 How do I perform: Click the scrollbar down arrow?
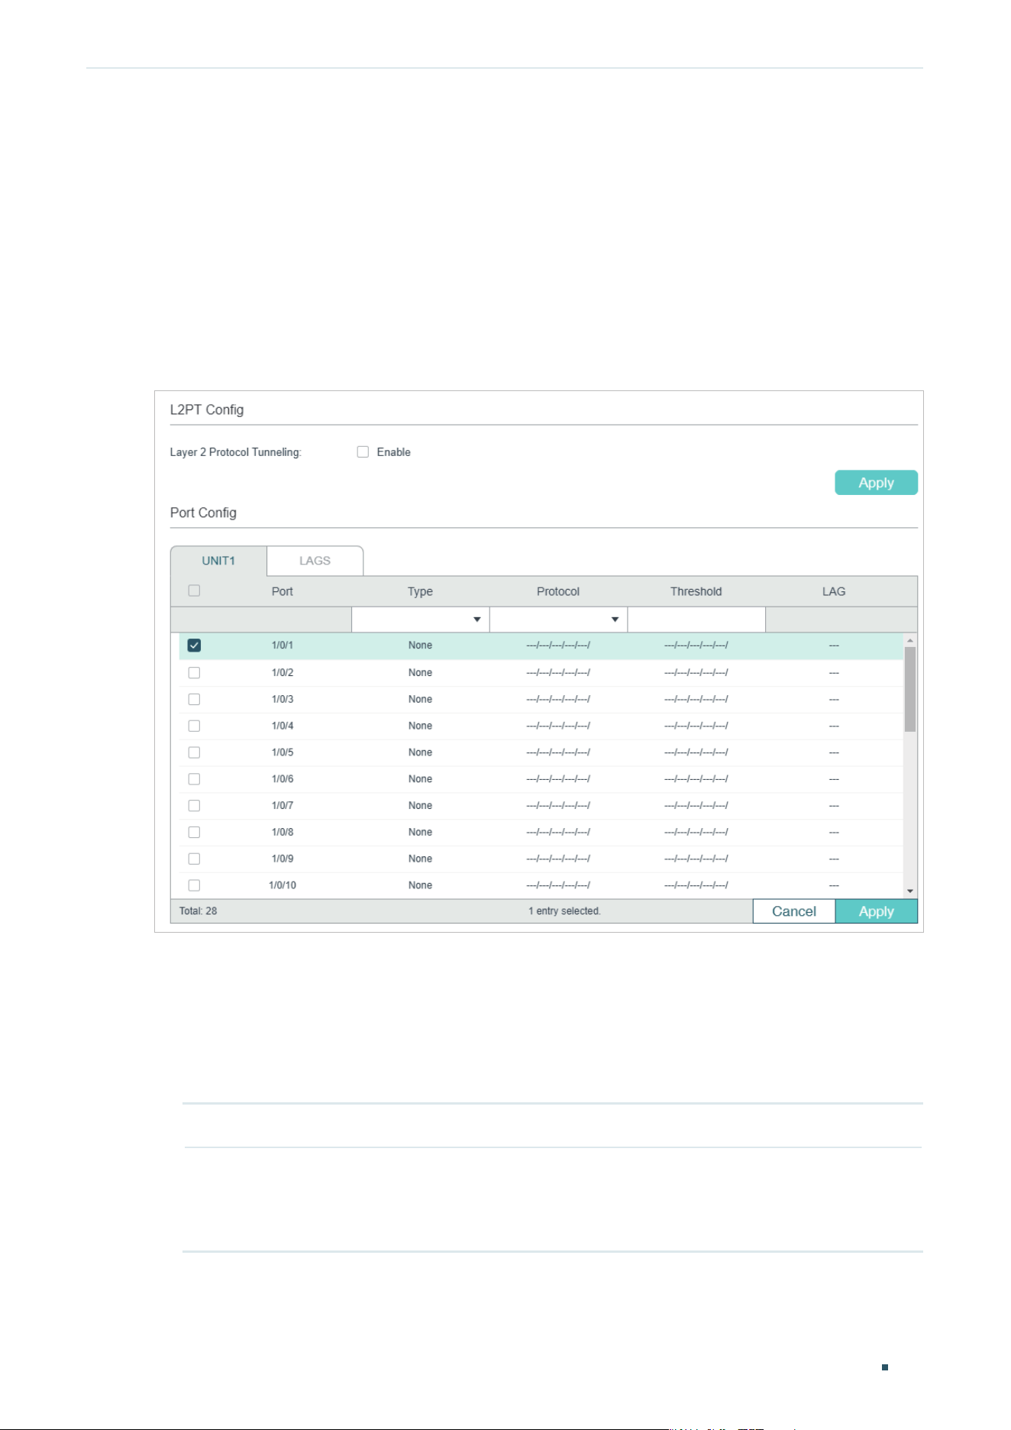pos(910,891)
